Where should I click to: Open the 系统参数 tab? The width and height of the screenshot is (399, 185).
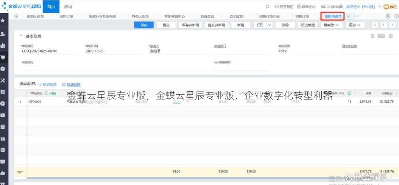[x=207, y=17]
